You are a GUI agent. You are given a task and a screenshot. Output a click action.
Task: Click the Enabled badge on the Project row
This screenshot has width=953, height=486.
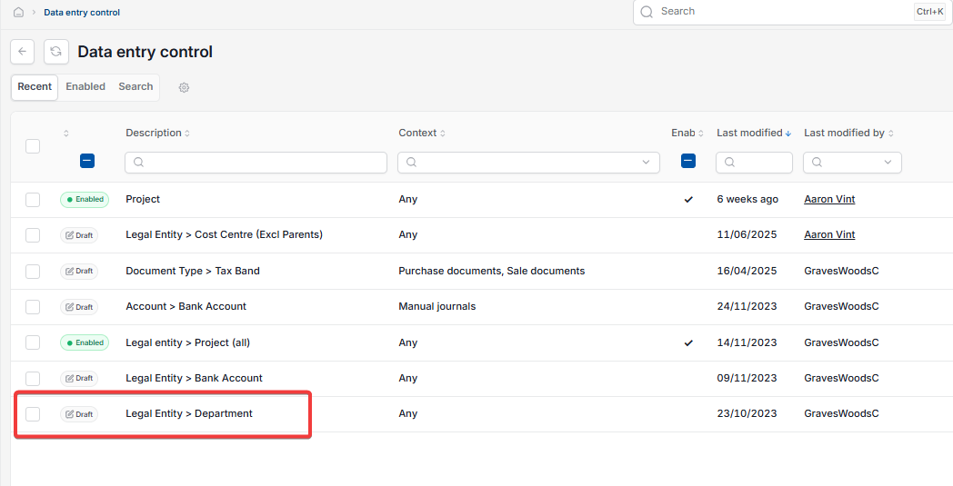[85, 199]
